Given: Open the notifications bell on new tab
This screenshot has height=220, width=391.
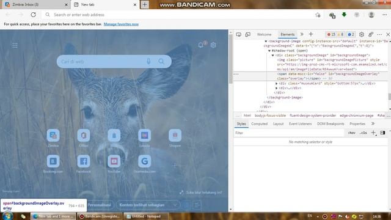Looking at the screenshot, I should 201,45.
